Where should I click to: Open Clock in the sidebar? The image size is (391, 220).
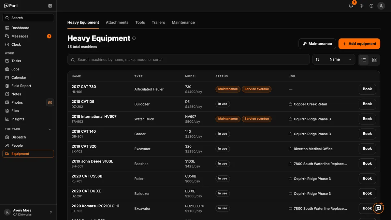tap(28, 44)
